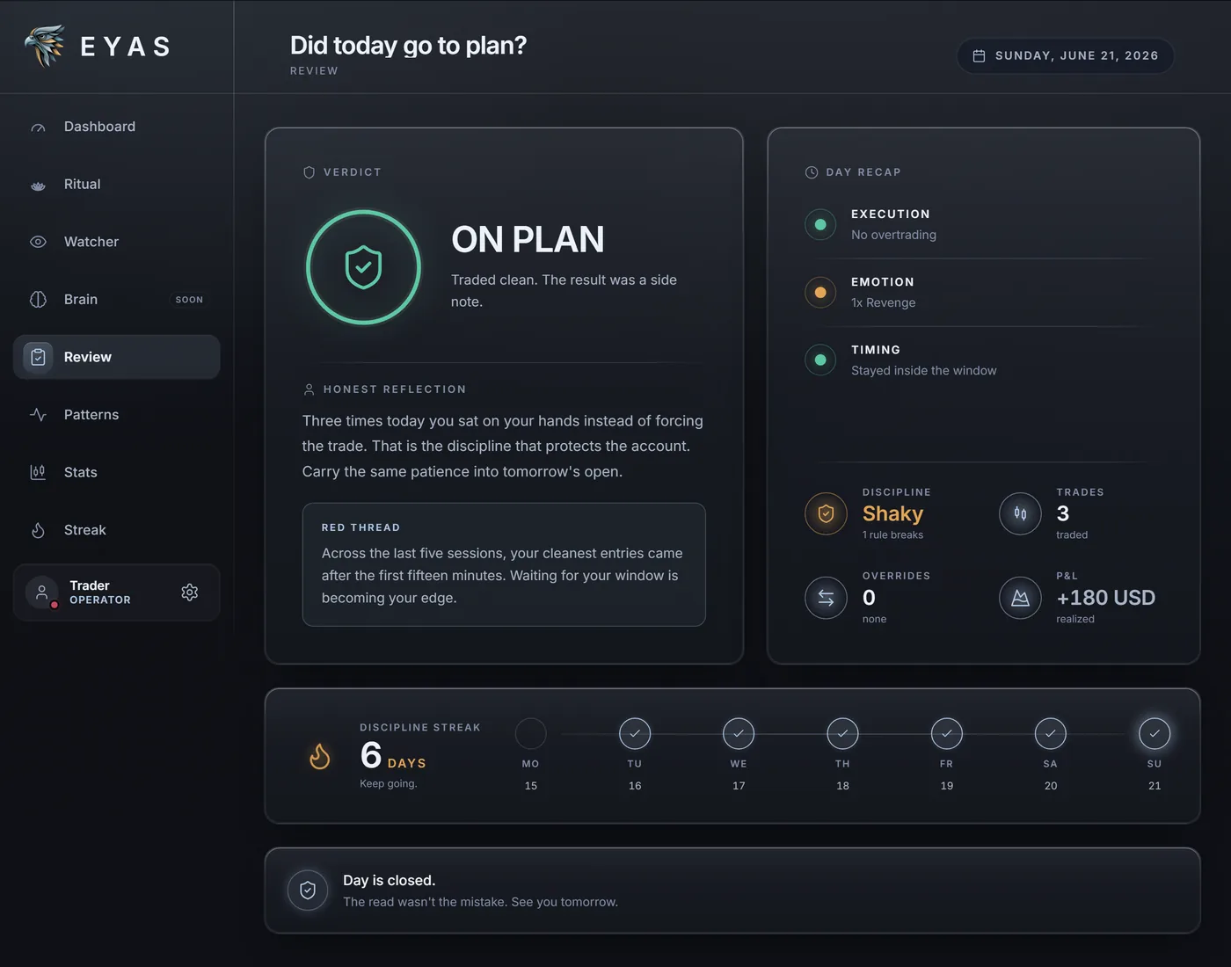Image resolution: width=1231 pixels, height=967 pixels.
Task: Click the P&L chart icon
Action: pos(1020,598)
